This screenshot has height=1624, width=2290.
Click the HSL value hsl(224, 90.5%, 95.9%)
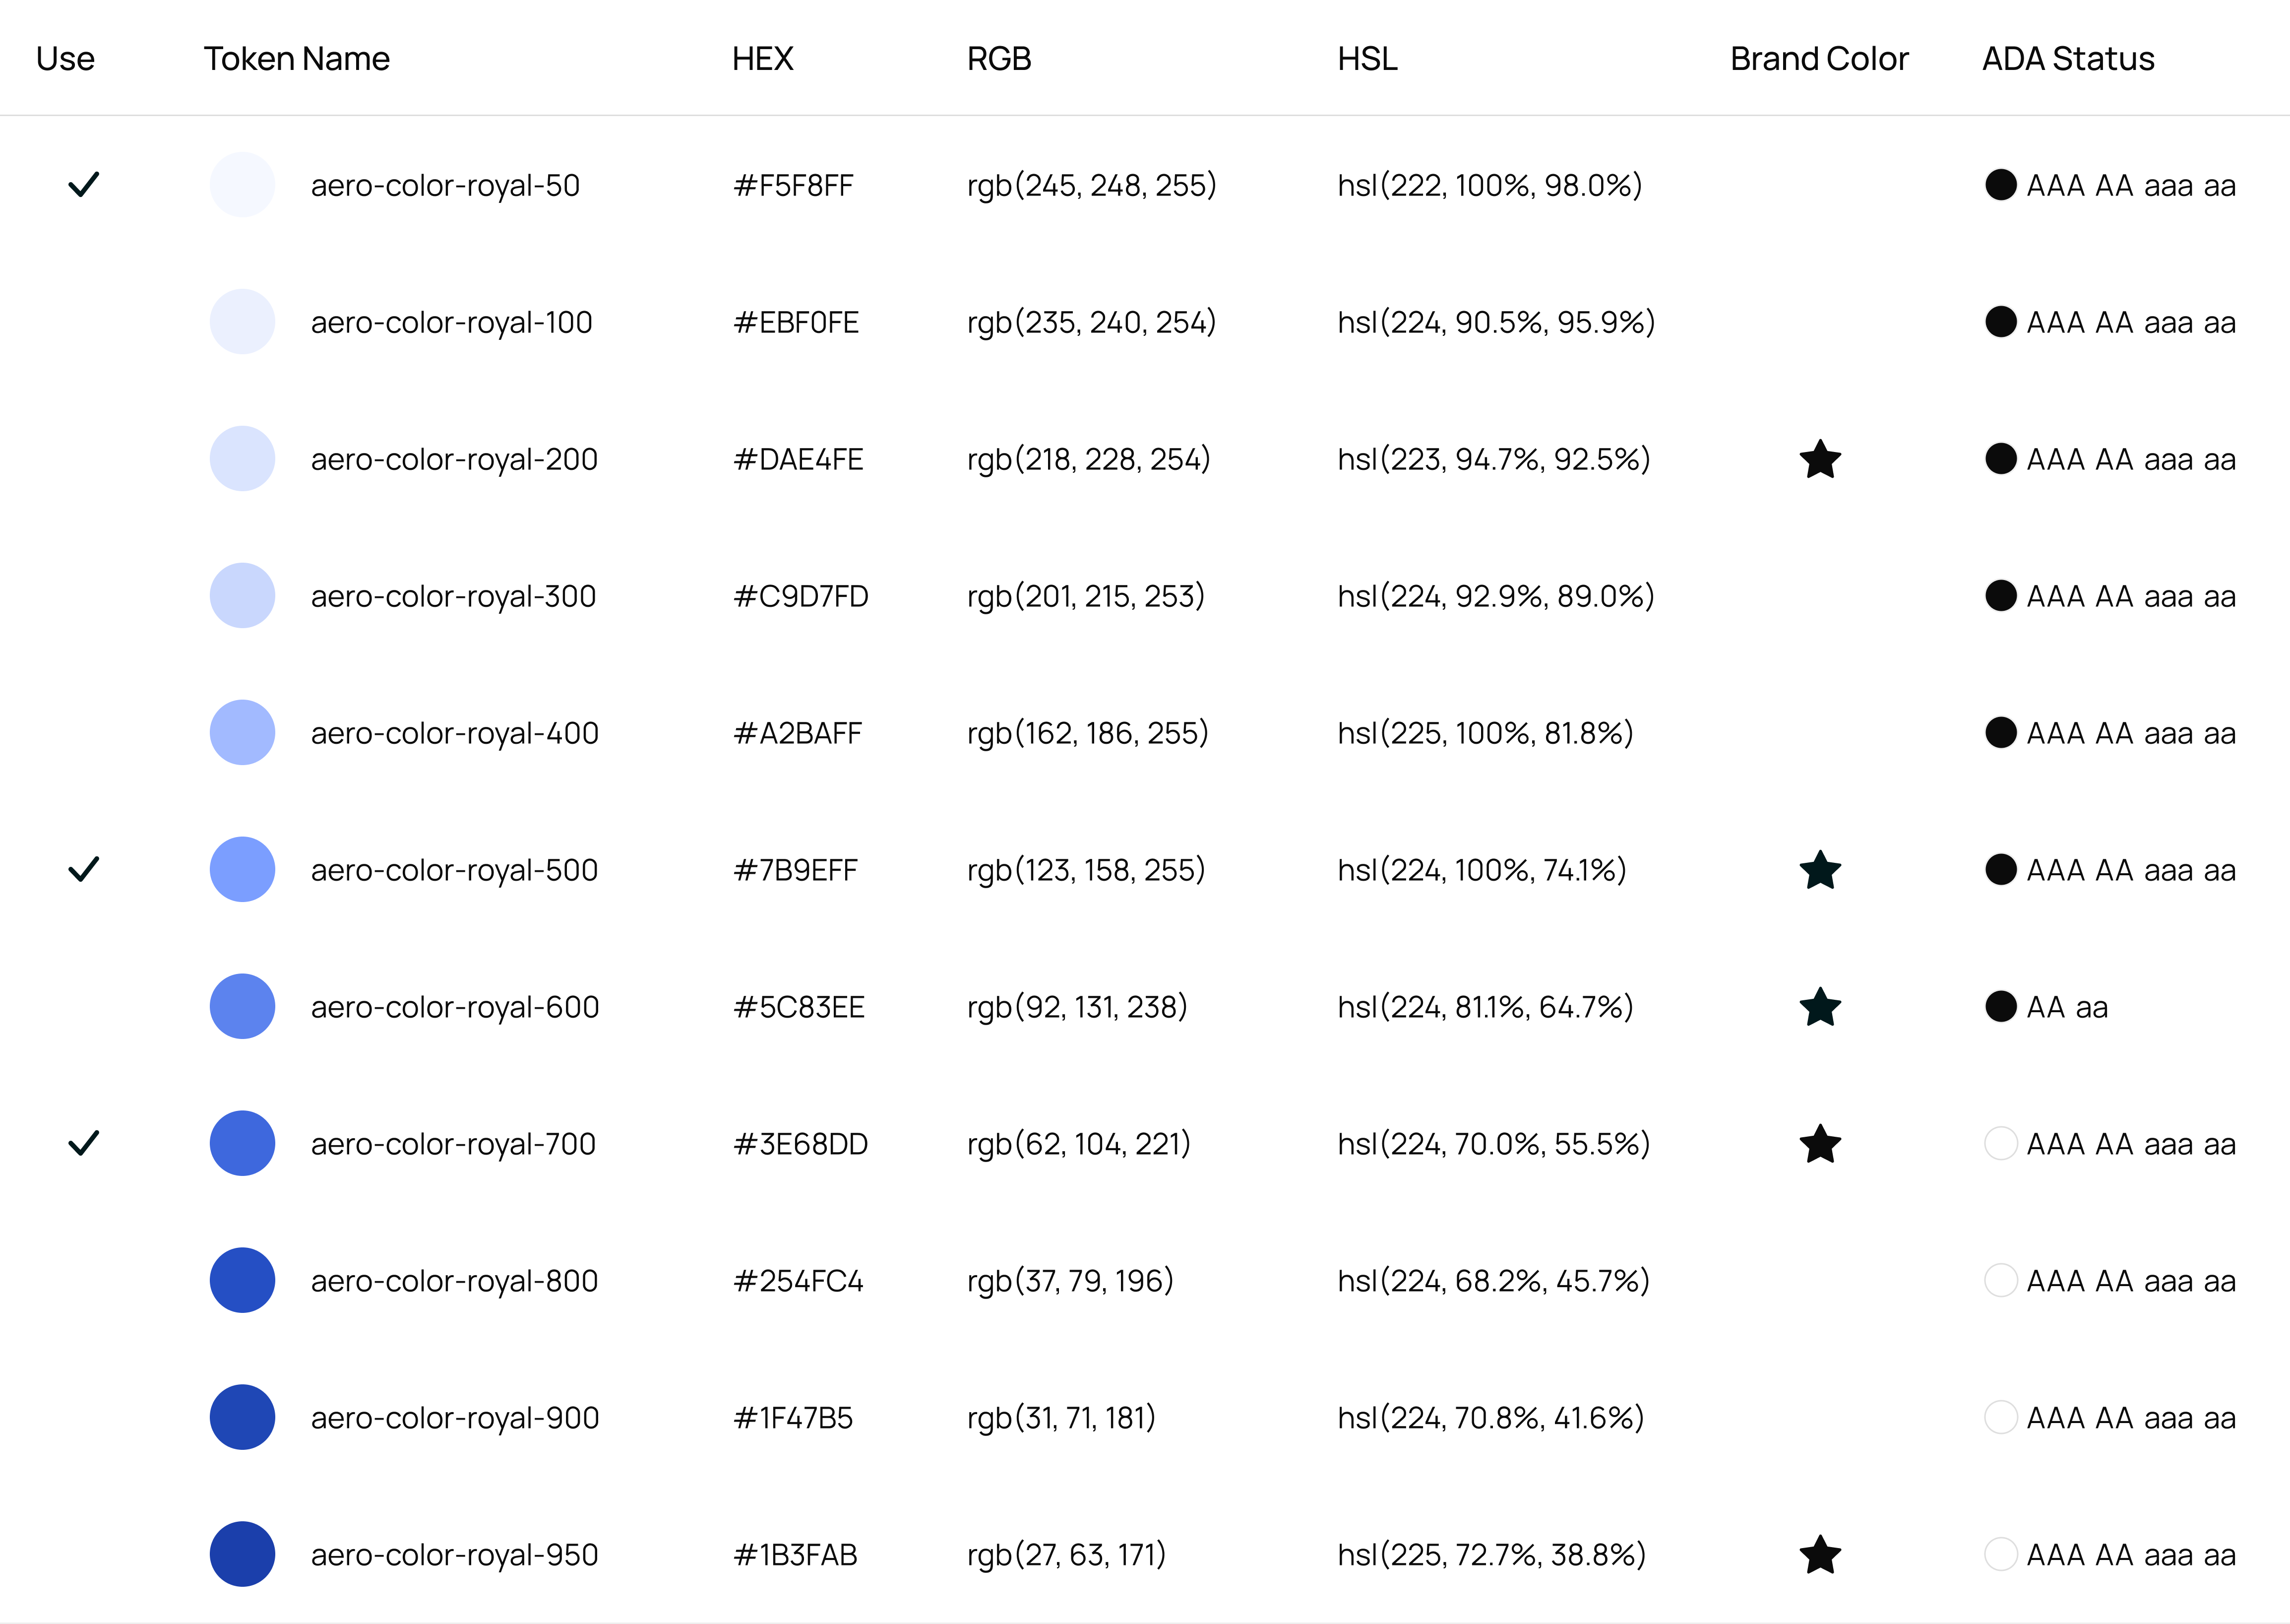(1496, 322)
